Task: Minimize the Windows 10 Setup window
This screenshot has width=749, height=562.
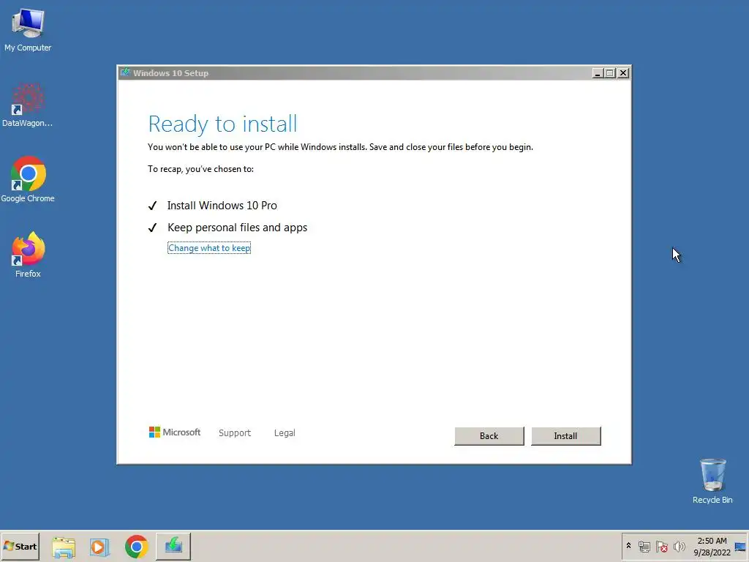Action: [597, 73]
